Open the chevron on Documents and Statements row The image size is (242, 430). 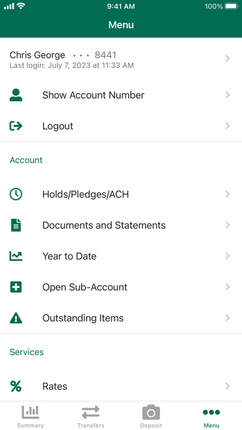tap(227, 225)
